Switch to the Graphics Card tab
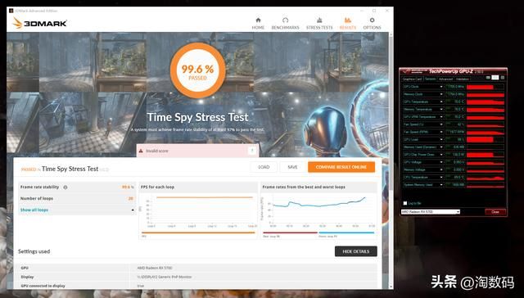The height and width of the screenshot is (298, 524). tap(412, 79)
